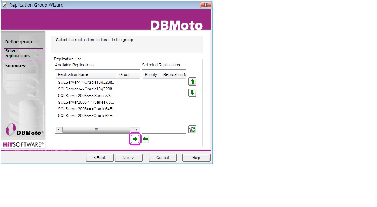377x207 pixels.
Task: Click the refresh replications icon
Action: (x=192, y=130)
